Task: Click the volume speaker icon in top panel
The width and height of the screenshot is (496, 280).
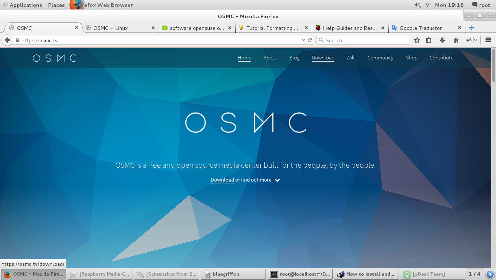Action: (417, 5)
